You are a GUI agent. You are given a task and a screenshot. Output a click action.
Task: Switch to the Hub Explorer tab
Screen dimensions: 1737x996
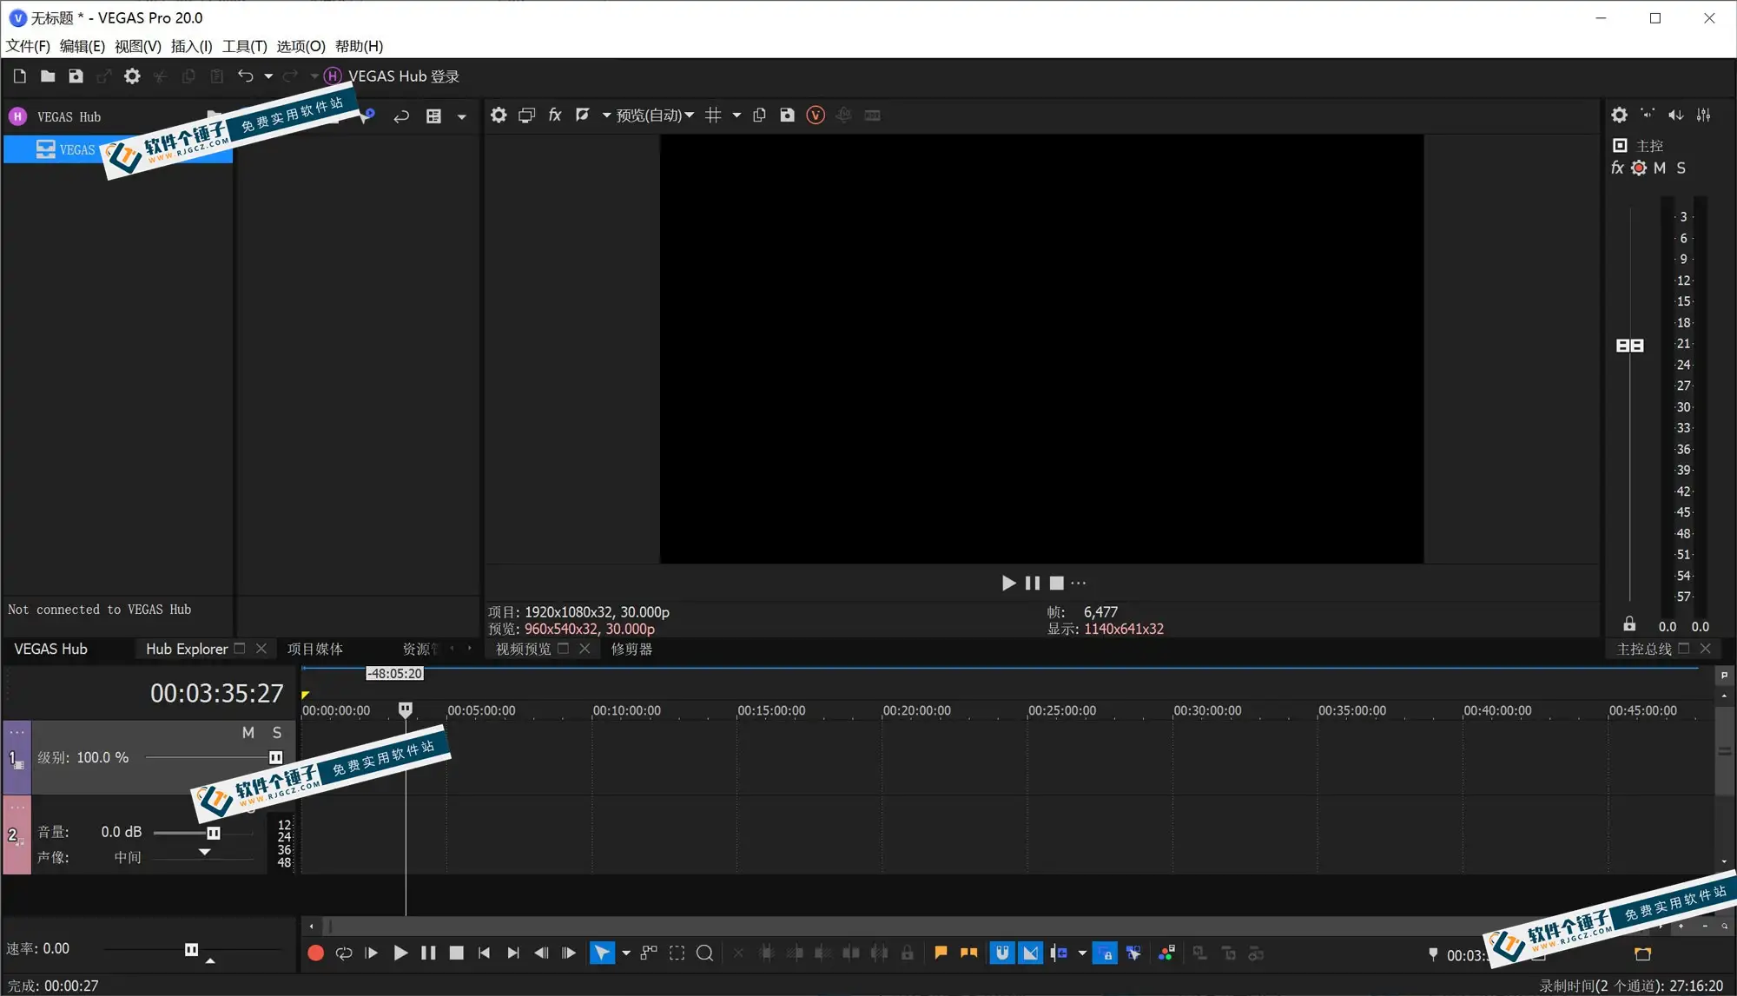click(x=187, y=649)
